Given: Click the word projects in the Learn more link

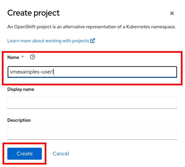Looking at the screenshot, I should coord(81,41).
